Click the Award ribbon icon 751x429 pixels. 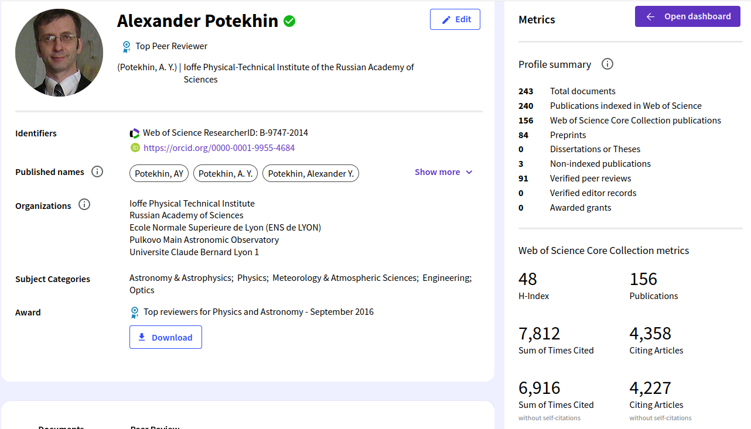coord(135,313)
